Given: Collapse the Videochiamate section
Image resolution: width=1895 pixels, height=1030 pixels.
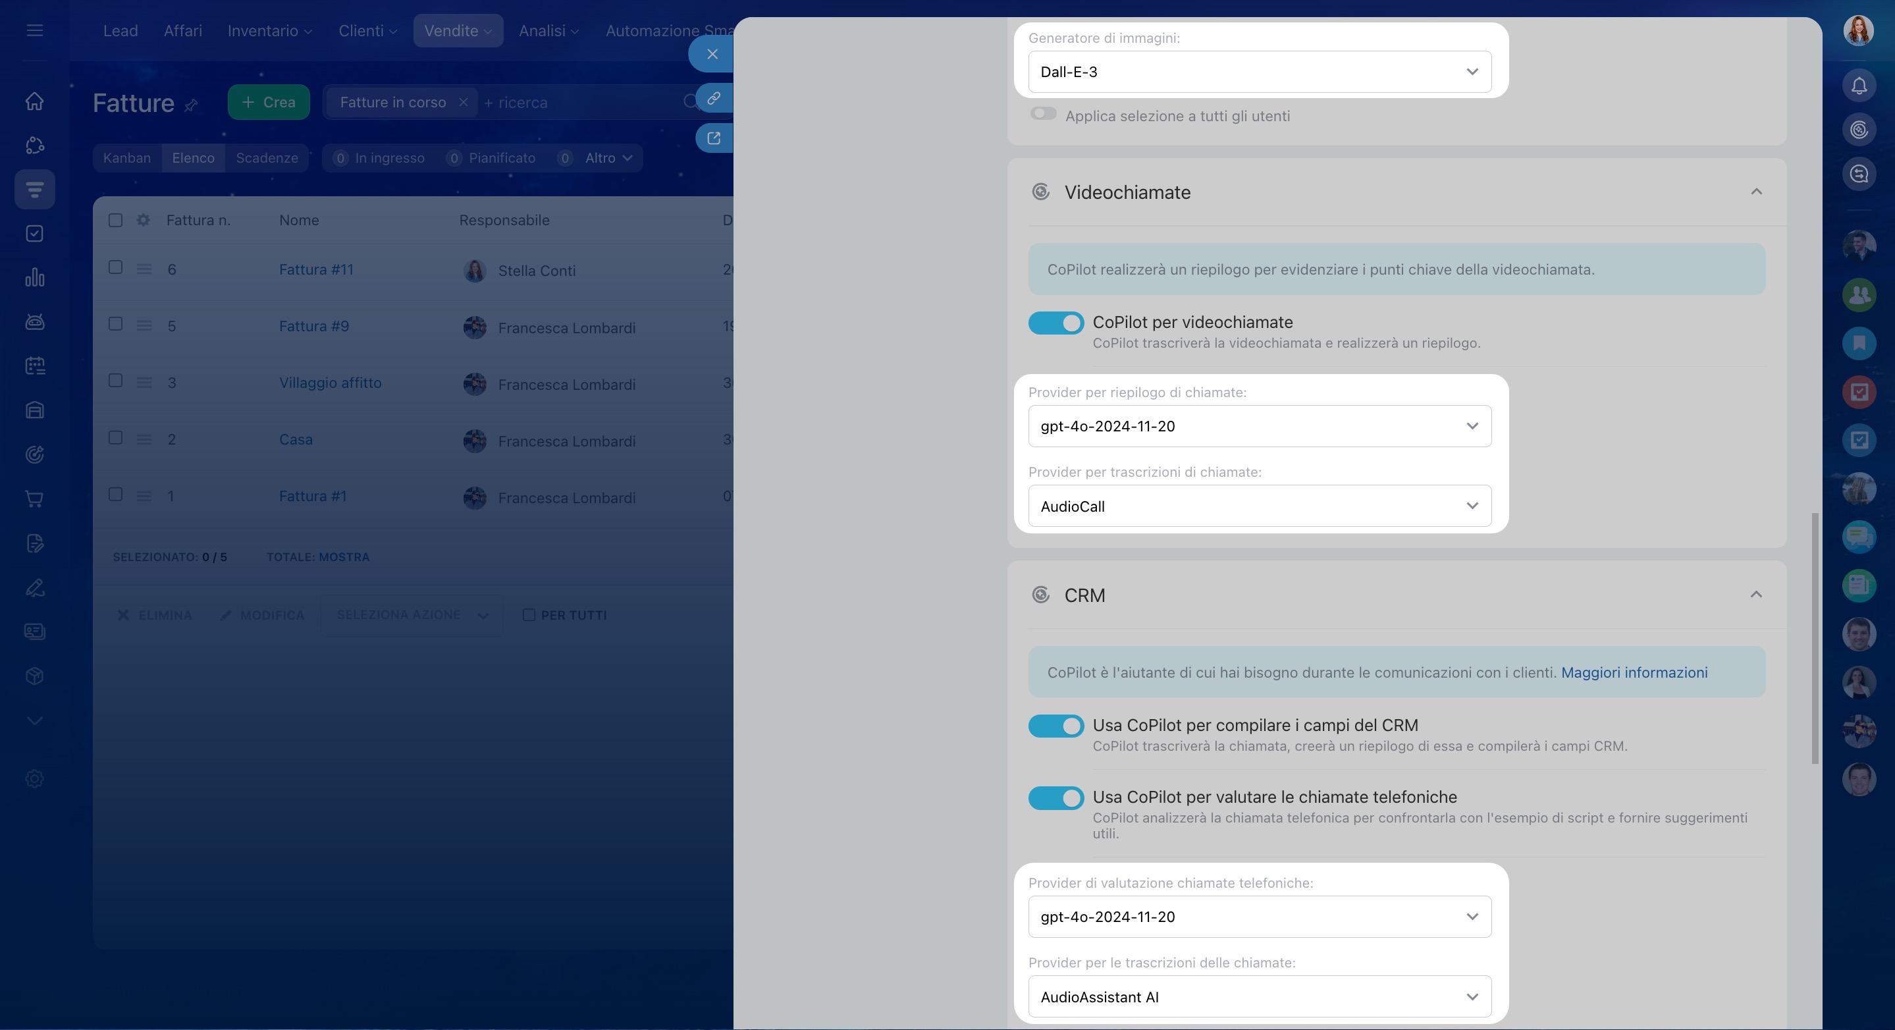Looking at the screenshot, I should tap(1756, 192).
